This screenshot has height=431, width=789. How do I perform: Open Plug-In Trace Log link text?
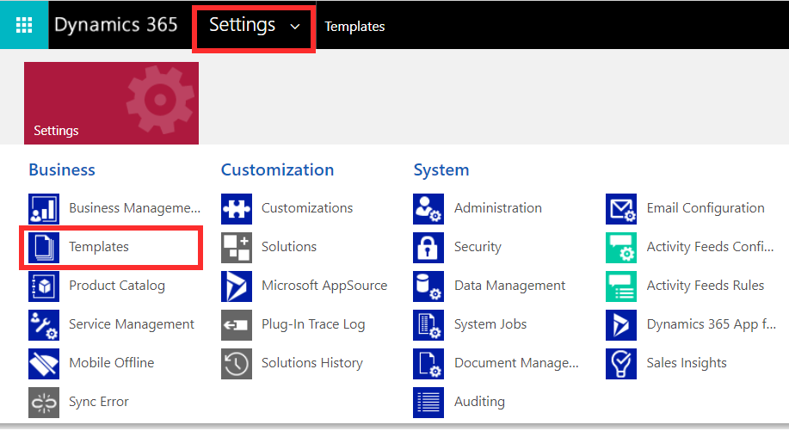313,324
